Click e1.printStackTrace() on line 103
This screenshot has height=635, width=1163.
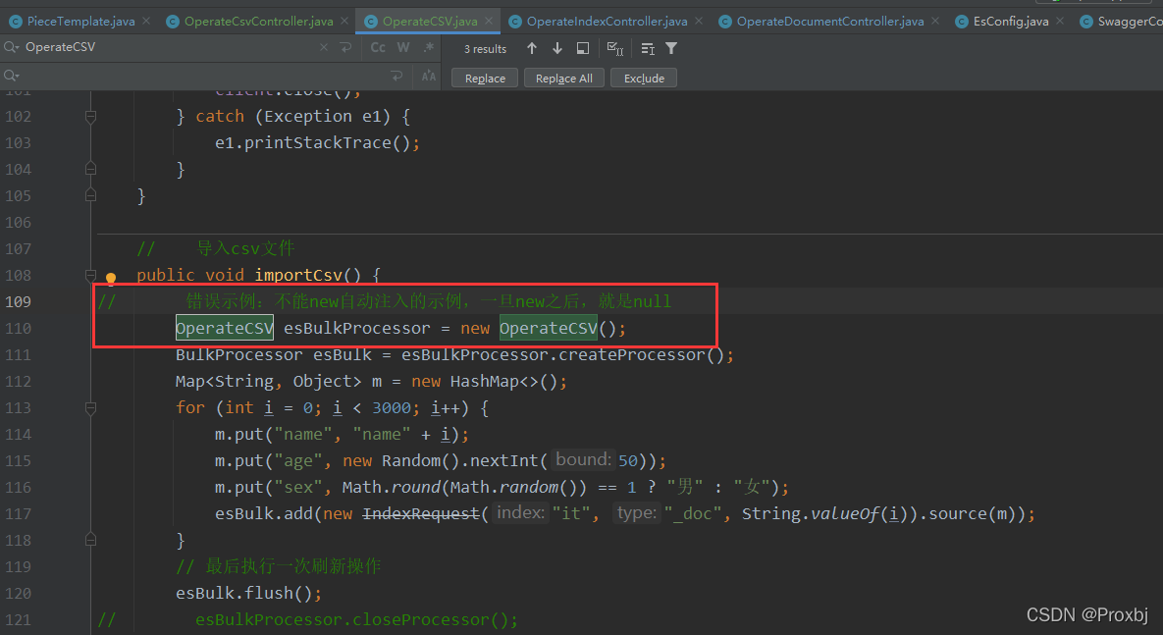(312, 142)
